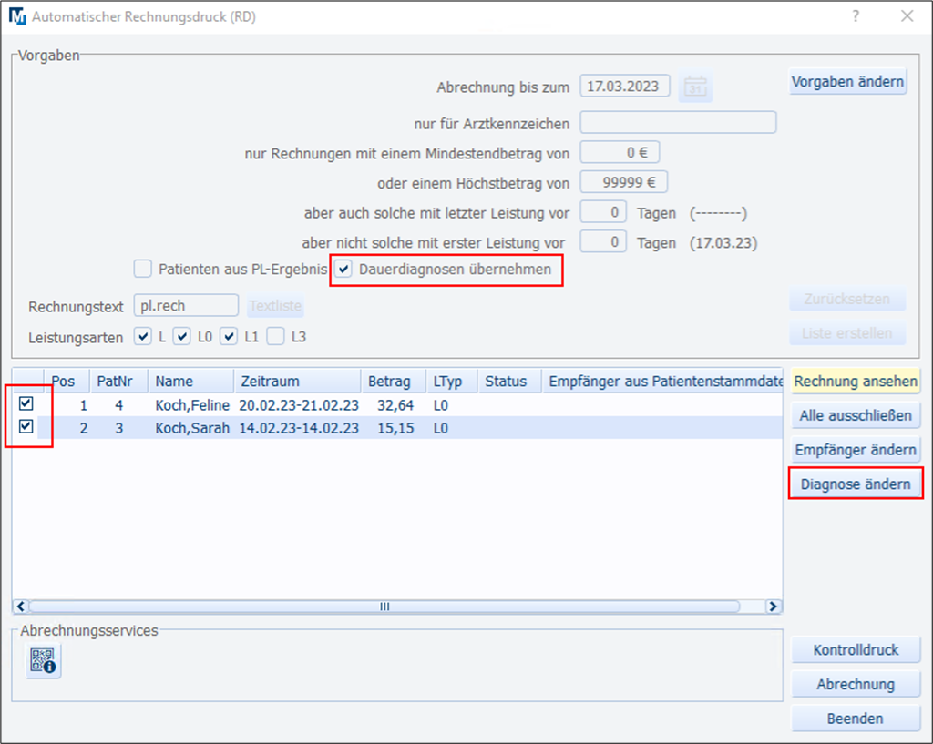Click the period 20.02.23-21.02.23
Viewport: 933px width, 744px height.
(x=299, y=405)
